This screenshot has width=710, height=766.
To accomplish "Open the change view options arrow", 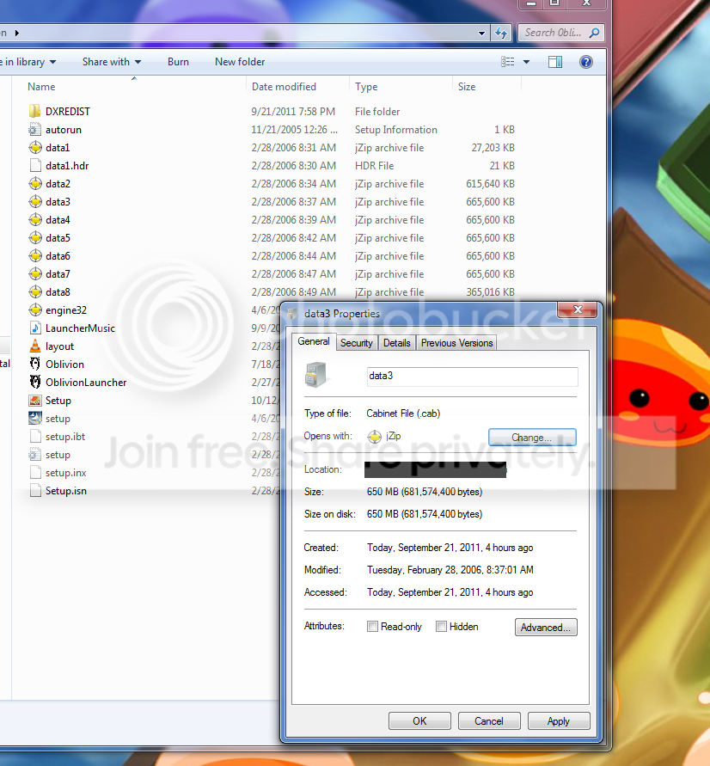I will (526, 62).
